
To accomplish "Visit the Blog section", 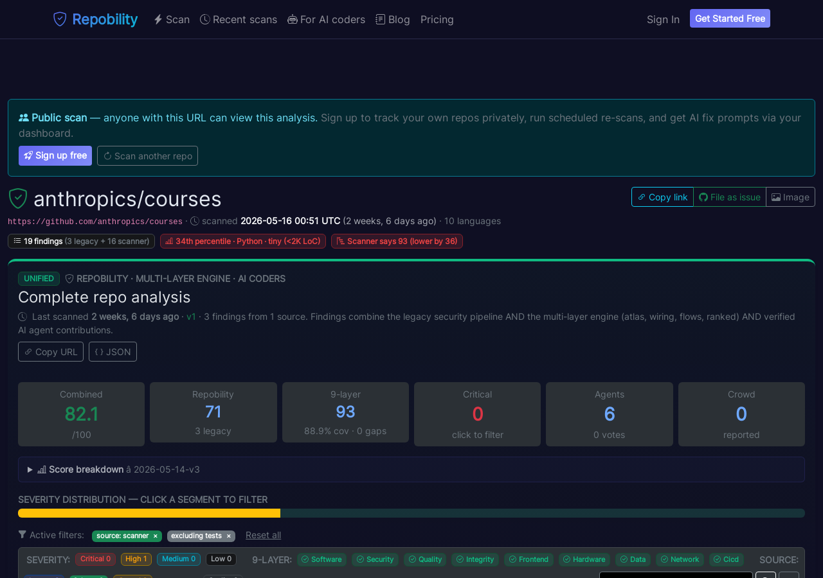I will [393, 19].
